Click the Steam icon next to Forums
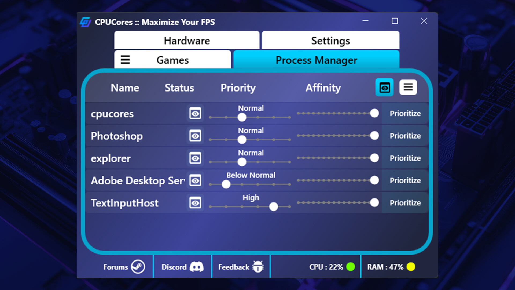Screen dimensions: 515x290 pos(138,267)
